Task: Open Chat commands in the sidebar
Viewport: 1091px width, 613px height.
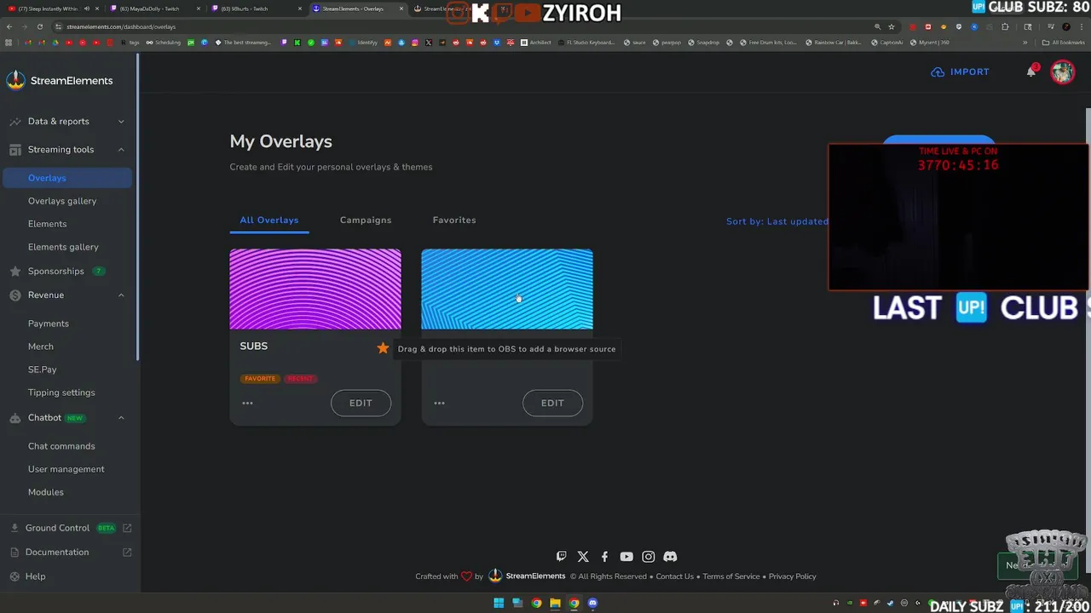Action: 61,446
